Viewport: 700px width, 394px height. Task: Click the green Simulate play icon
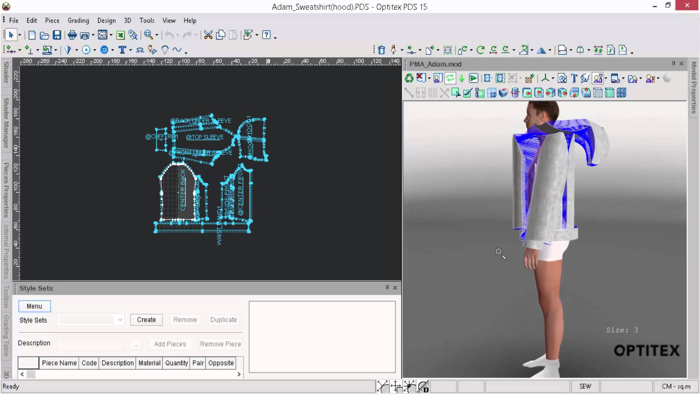click(473, 78)
